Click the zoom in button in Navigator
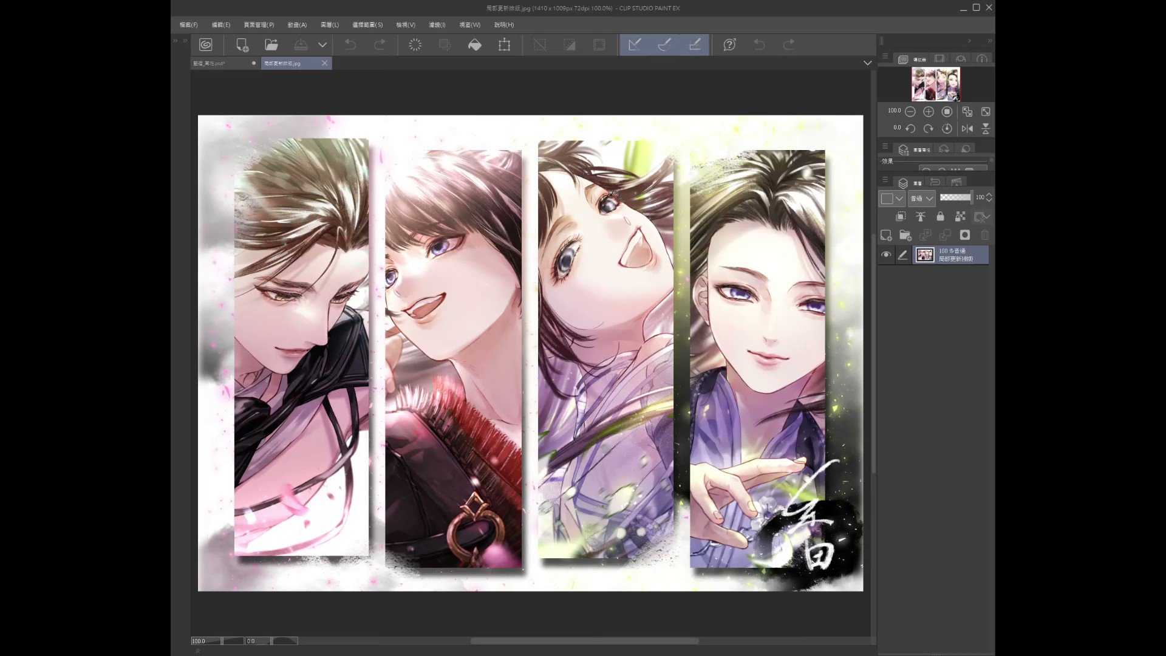The width and height of the screenshot is (1166, 656). click(x=929, y=112)
